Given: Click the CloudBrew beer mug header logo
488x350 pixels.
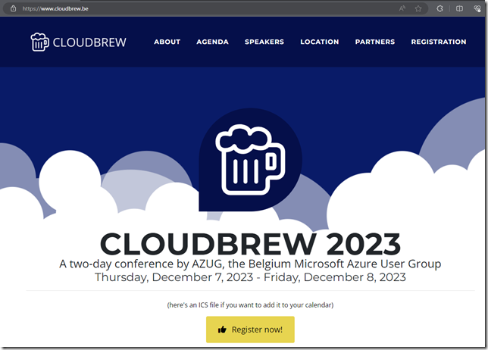Looking at the screenshot, I should click(39, 42).
